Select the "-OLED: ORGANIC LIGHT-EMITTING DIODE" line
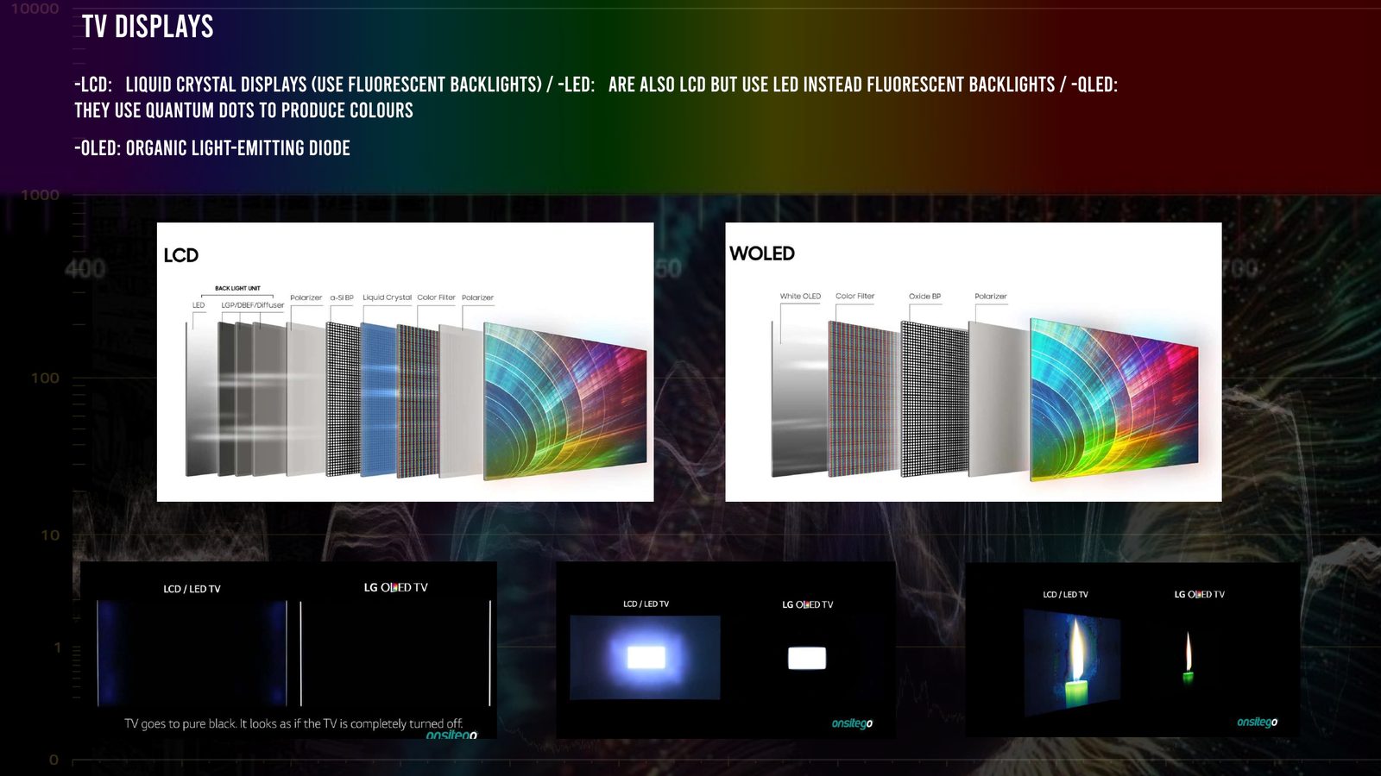1381x776 pixels. coord(212,148)
